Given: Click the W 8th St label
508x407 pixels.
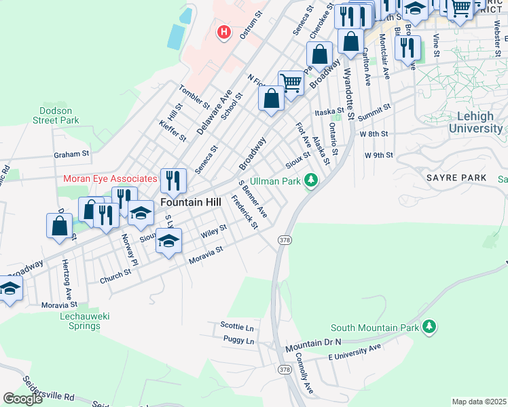Looking at the screenshot, I should (374, 134).
